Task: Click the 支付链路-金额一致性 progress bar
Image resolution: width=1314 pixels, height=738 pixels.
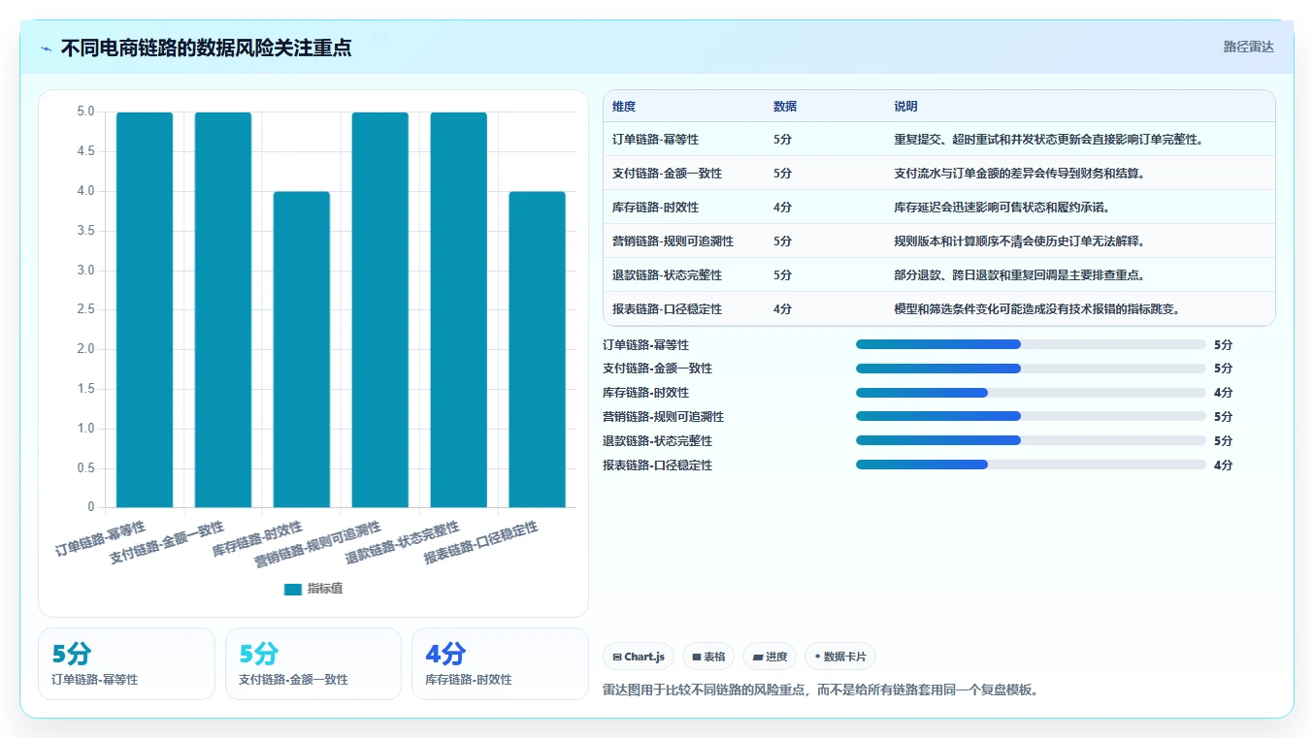Action: (1031, 369)
